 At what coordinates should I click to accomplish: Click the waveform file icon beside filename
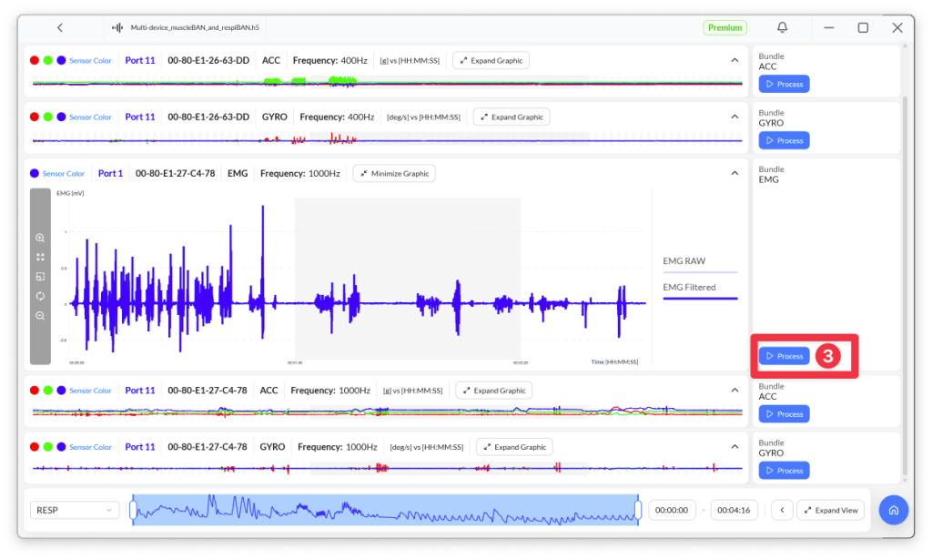117,27
